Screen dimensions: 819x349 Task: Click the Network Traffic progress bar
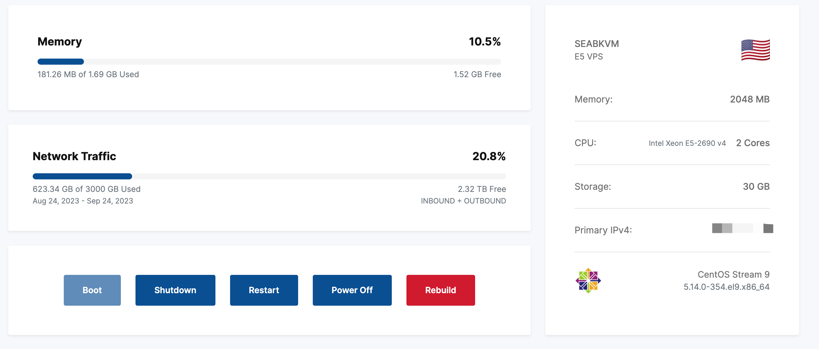click(269, 176)
